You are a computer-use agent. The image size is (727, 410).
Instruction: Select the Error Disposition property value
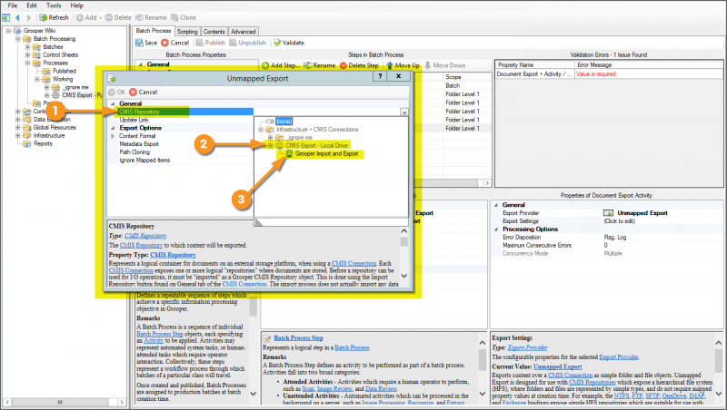coord(615,237)
